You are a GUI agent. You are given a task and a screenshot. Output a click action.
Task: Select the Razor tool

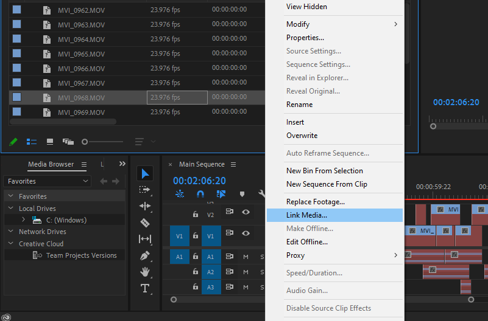(x=145, y=223)
